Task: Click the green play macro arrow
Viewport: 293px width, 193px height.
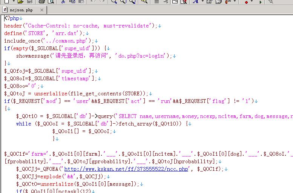Action: click(261, 2)
